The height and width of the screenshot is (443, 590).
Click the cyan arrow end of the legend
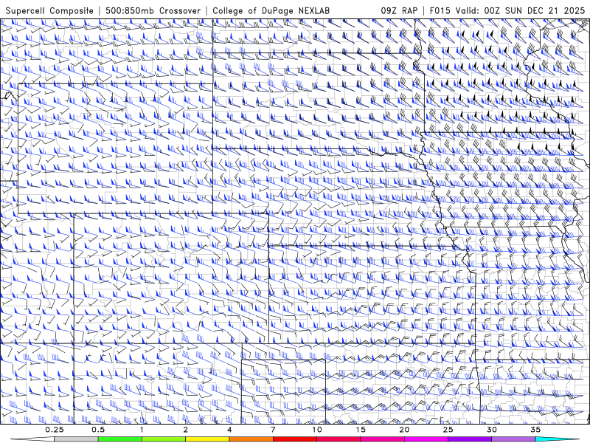(557, 439)
